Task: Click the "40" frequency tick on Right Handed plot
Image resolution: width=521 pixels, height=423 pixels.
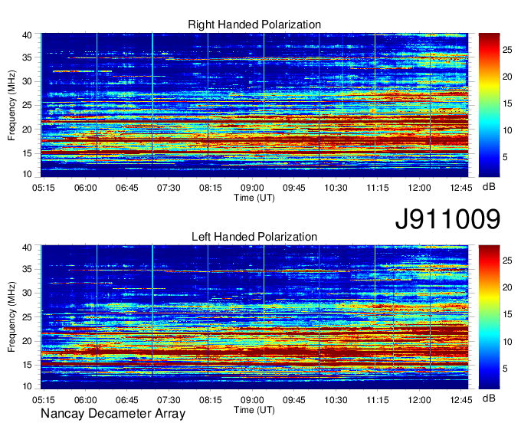Action: pyautogui.click(x=27, y=35)
